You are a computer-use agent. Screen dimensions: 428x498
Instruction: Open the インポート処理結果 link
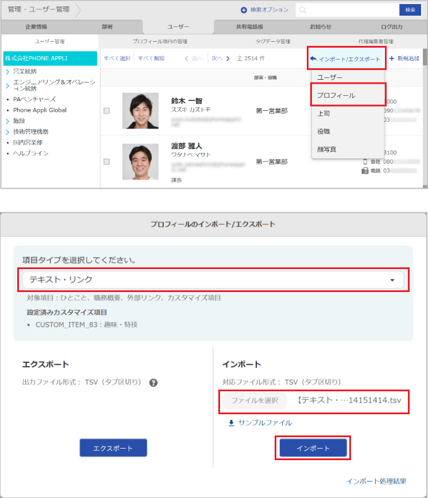click(x=376, y=481)
